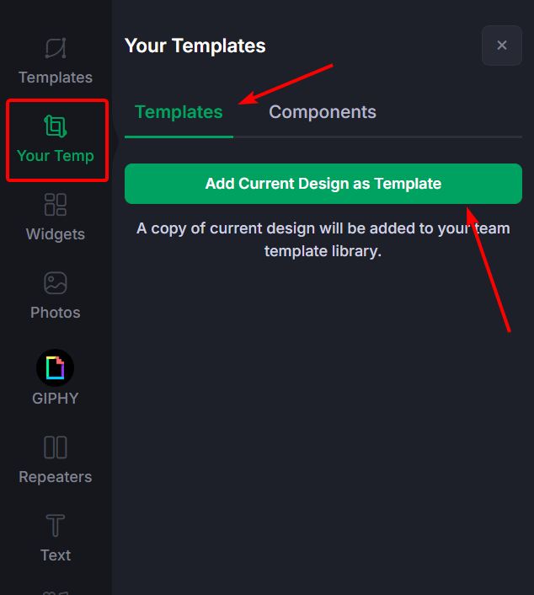Click the Your Templates panel heading

(195, 46)
